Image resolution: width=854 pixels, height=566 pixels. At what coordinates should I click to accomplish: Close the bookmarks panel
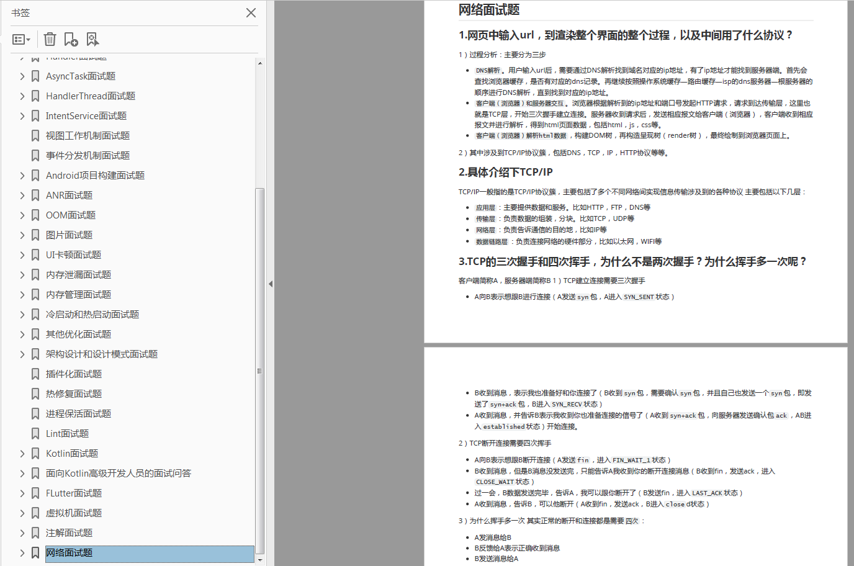pyautogui.click(x=251, y=12)
